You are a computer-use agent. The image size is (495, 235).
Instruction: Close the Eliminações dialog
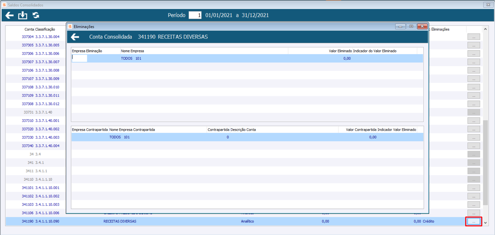[422, 26]
